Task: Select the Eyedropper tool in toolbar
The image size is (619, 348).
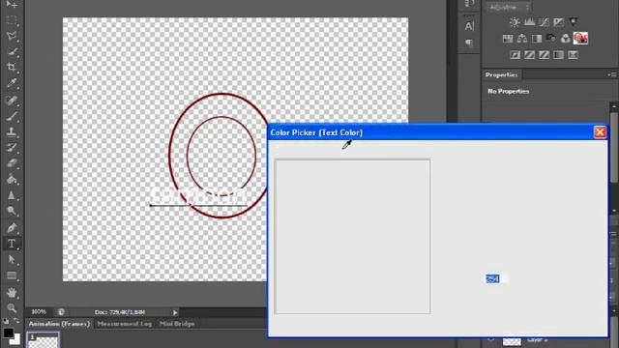Action: (12, 83)
